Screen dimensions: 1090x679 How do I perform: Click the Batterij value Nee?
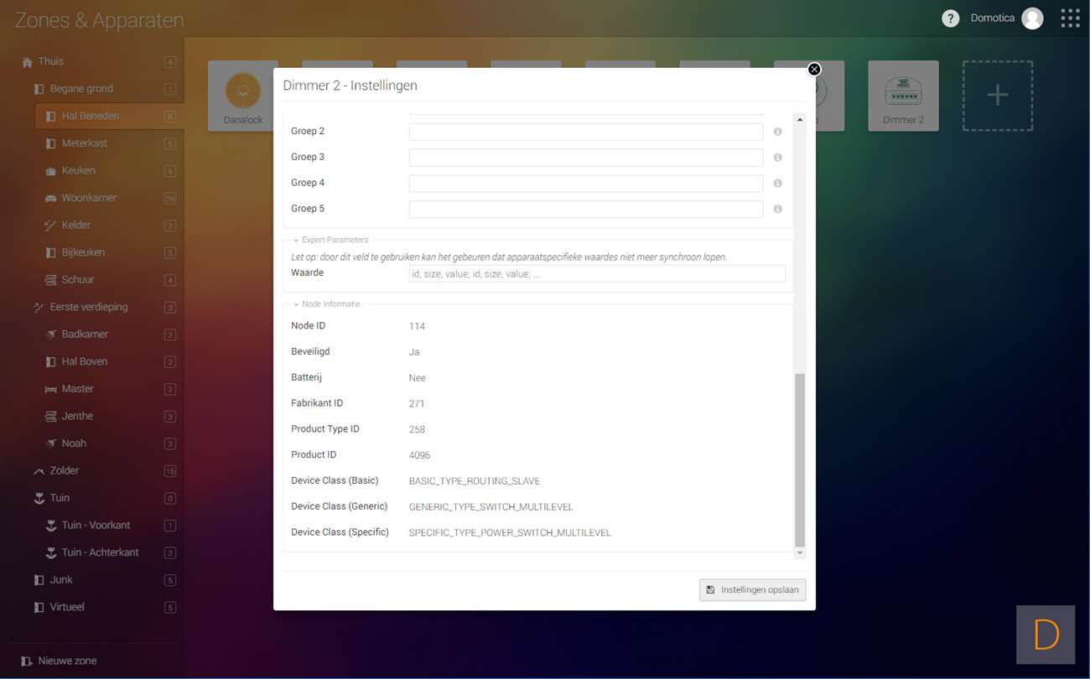pos(417,378)
